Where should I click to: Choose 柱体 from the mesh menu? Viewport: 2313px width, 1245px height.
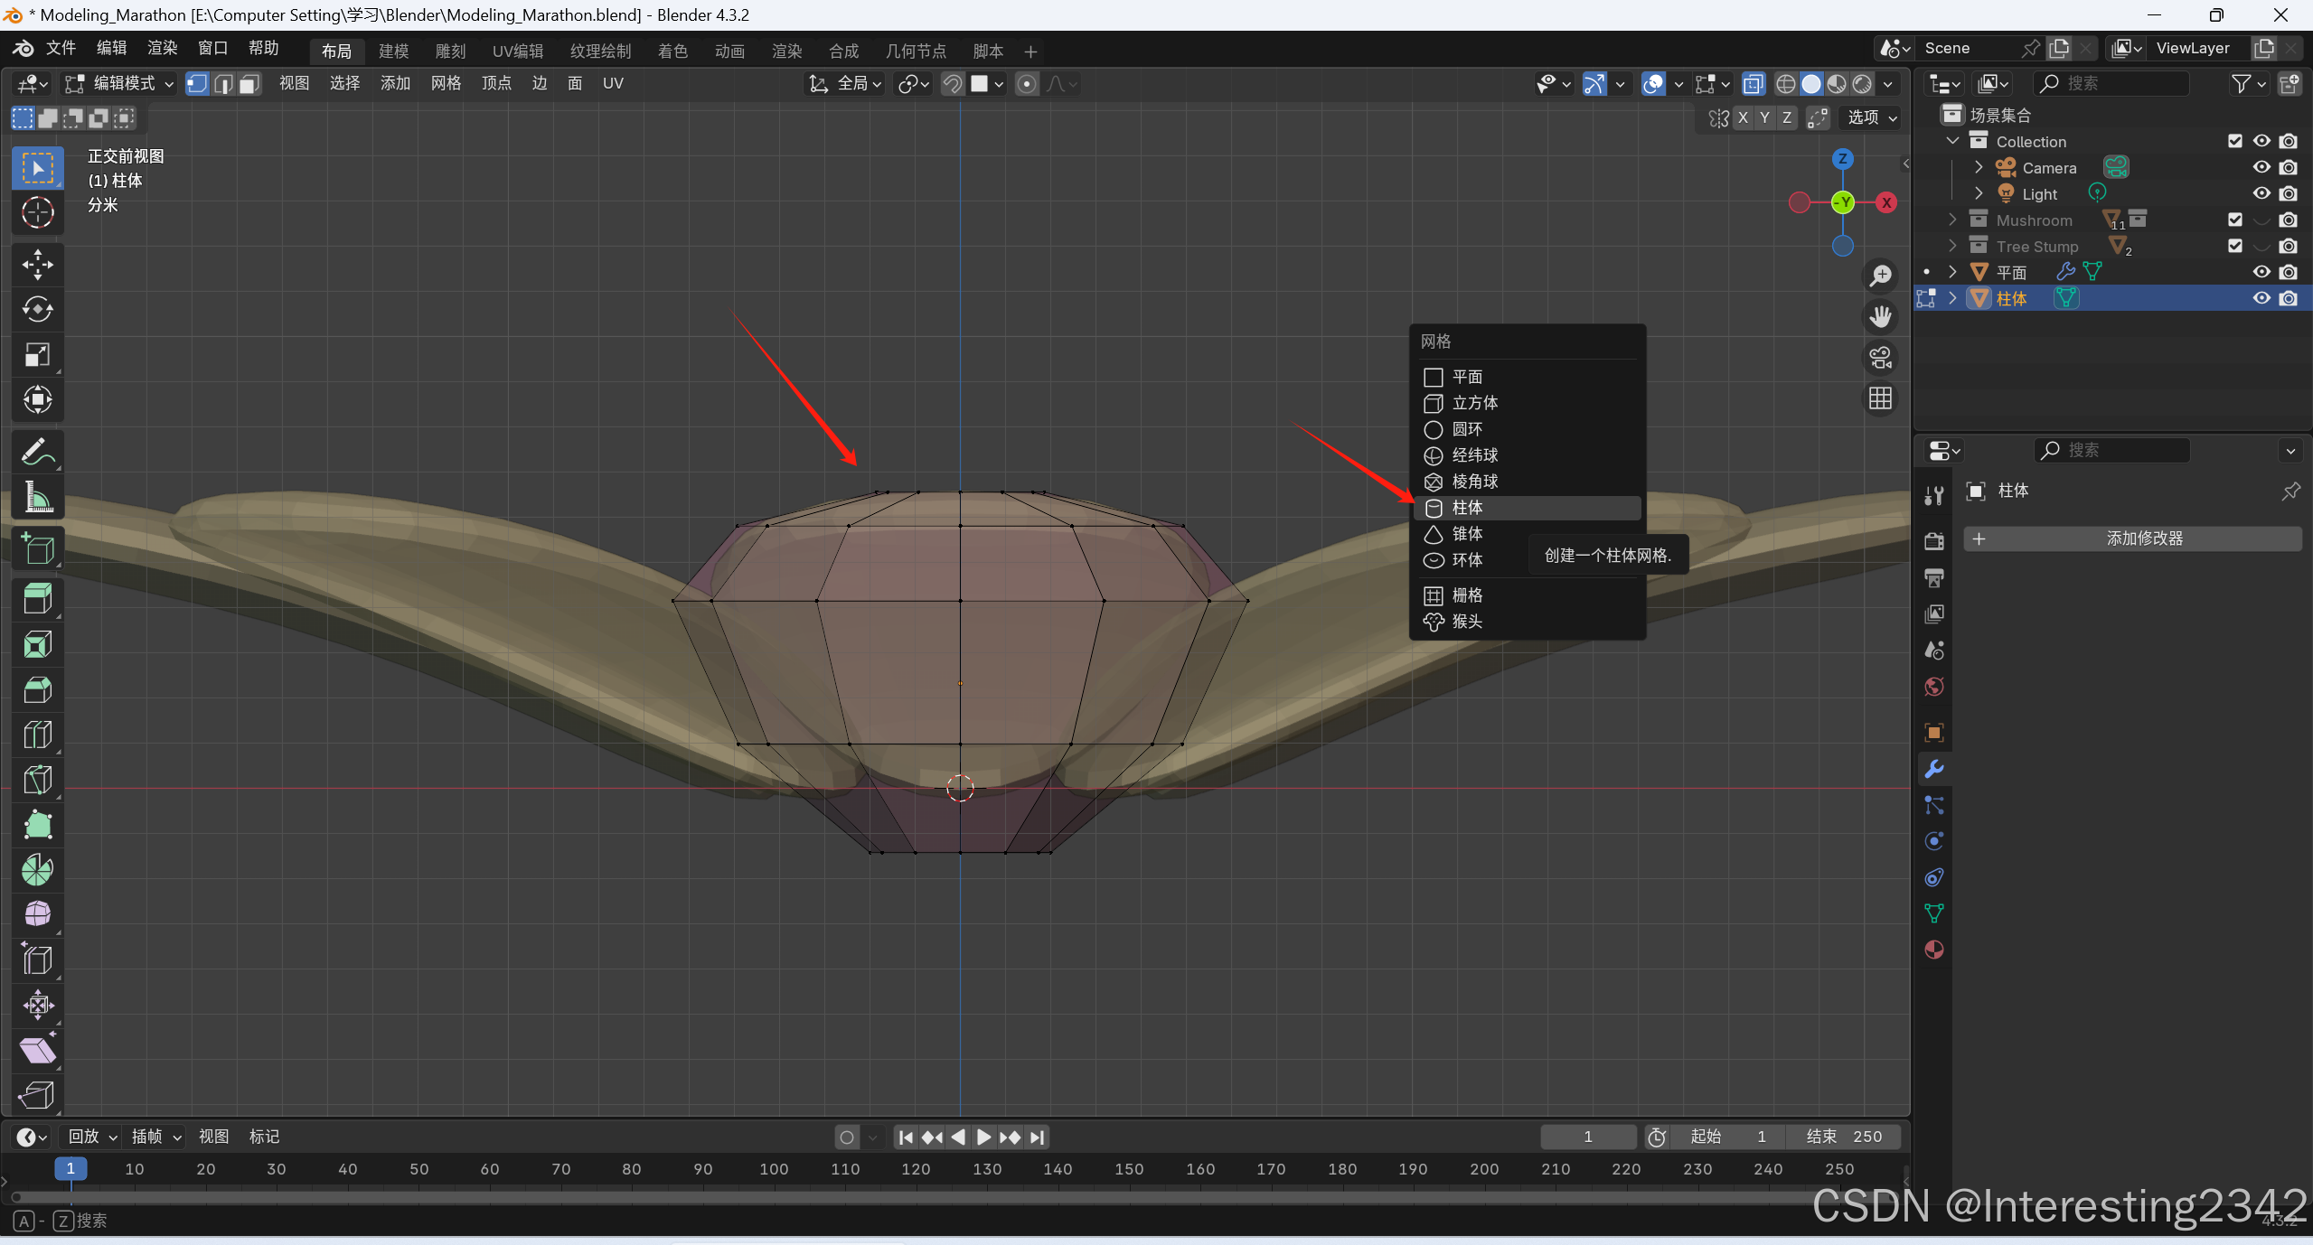pyautogui.click(x=1467, y=508)
